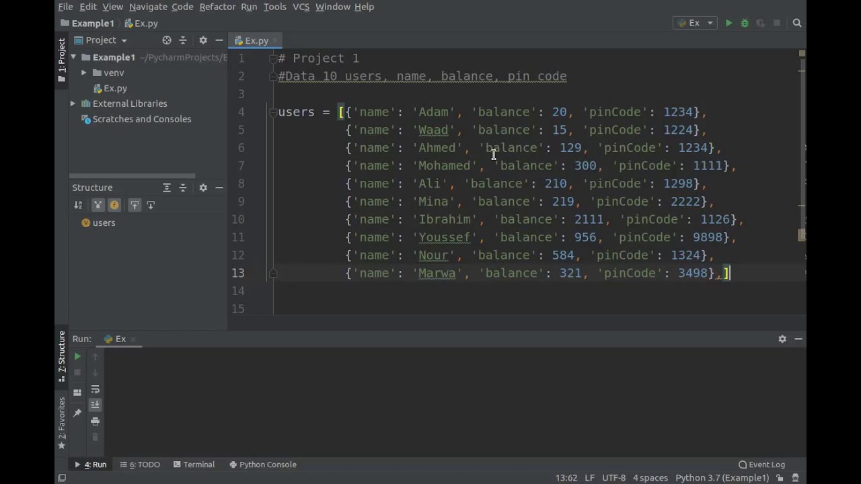Image resolution: width=861 pixels, height=484 pixels.
Task: Toggle Scroll to End in Run panel
Action: tap(95, 405)
